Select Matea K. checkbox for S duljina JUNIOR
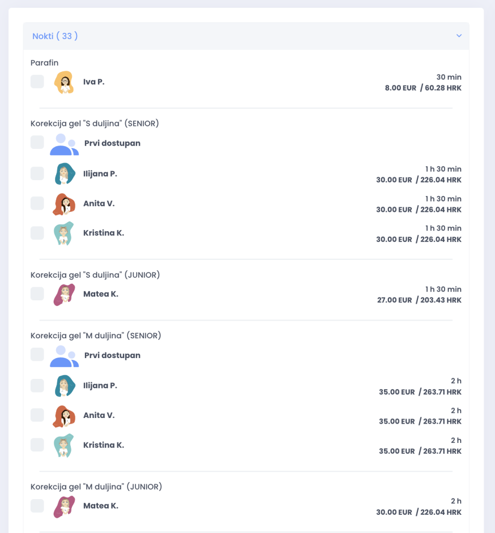Screen dimensions: 495x533 click(37, 294)
